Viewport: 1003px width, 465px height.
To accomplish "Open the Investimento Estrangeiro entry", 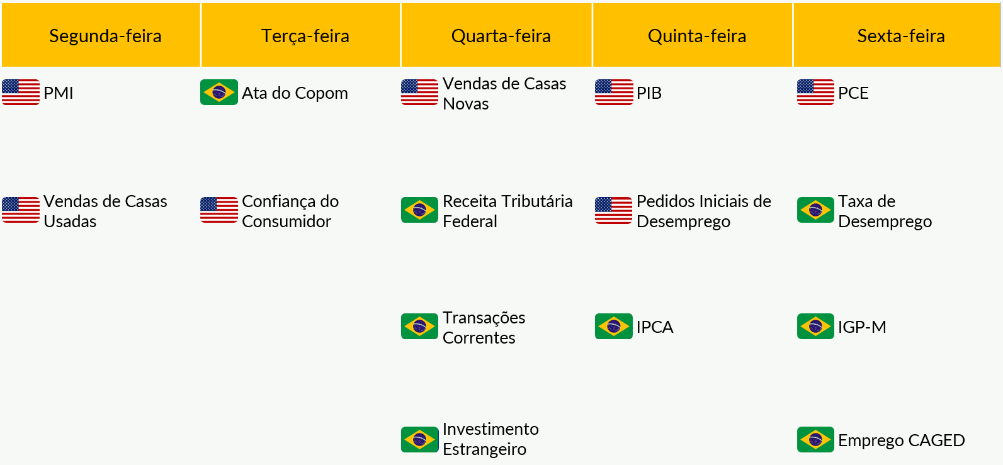I will [490, 439].
